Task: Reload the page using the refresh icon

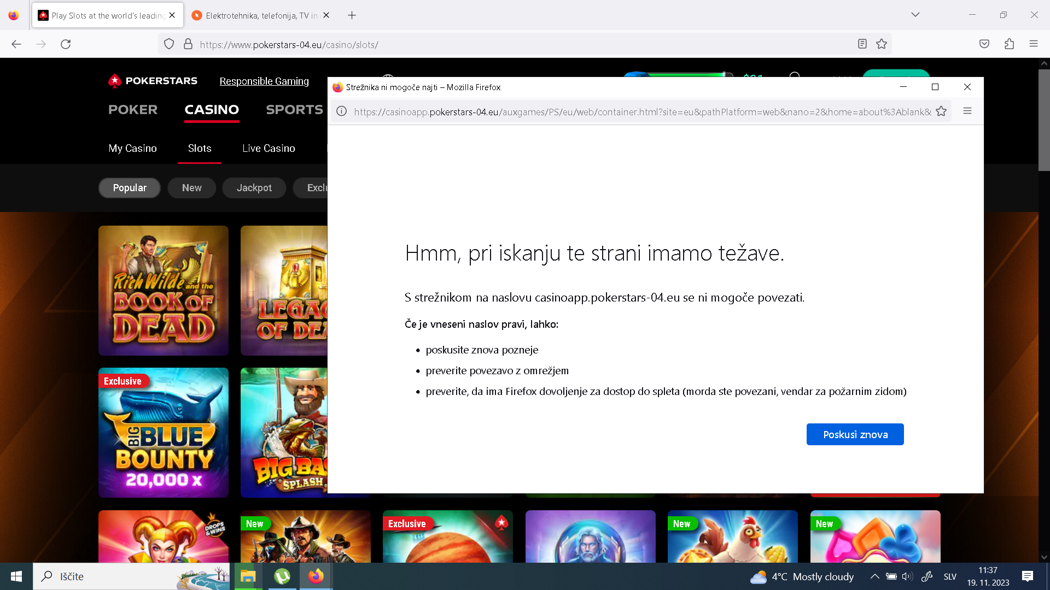Action: pos(66,44)
